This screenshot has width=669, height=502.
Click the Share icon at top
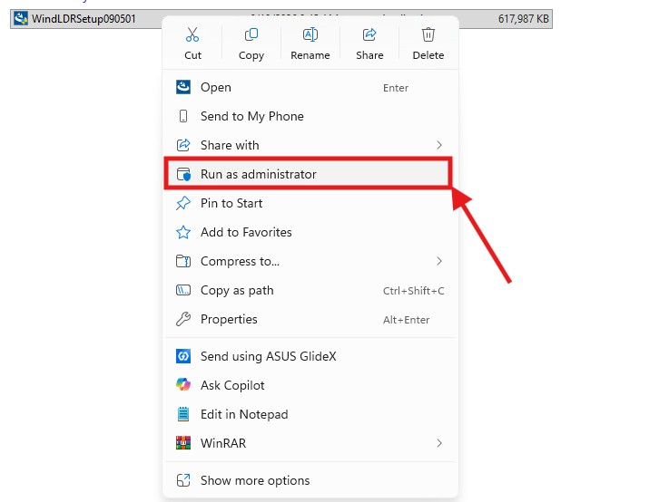pos(369,34)
